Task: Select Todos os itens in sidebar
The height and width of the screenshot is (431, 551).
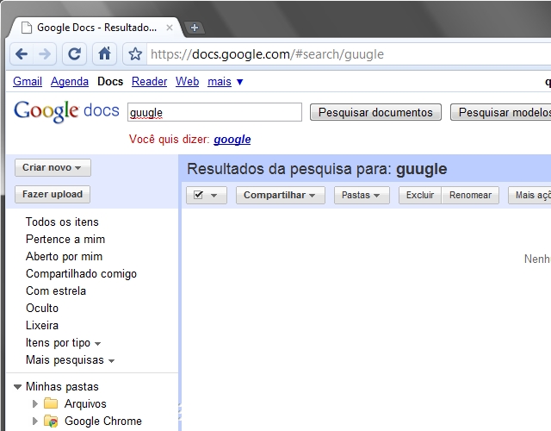Action: tap(62, 222)
